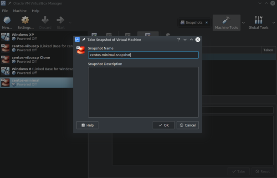Screen dimensions: 277x178
Task: Click the red hat icon inside the dialog
Action: pos(81,50)
